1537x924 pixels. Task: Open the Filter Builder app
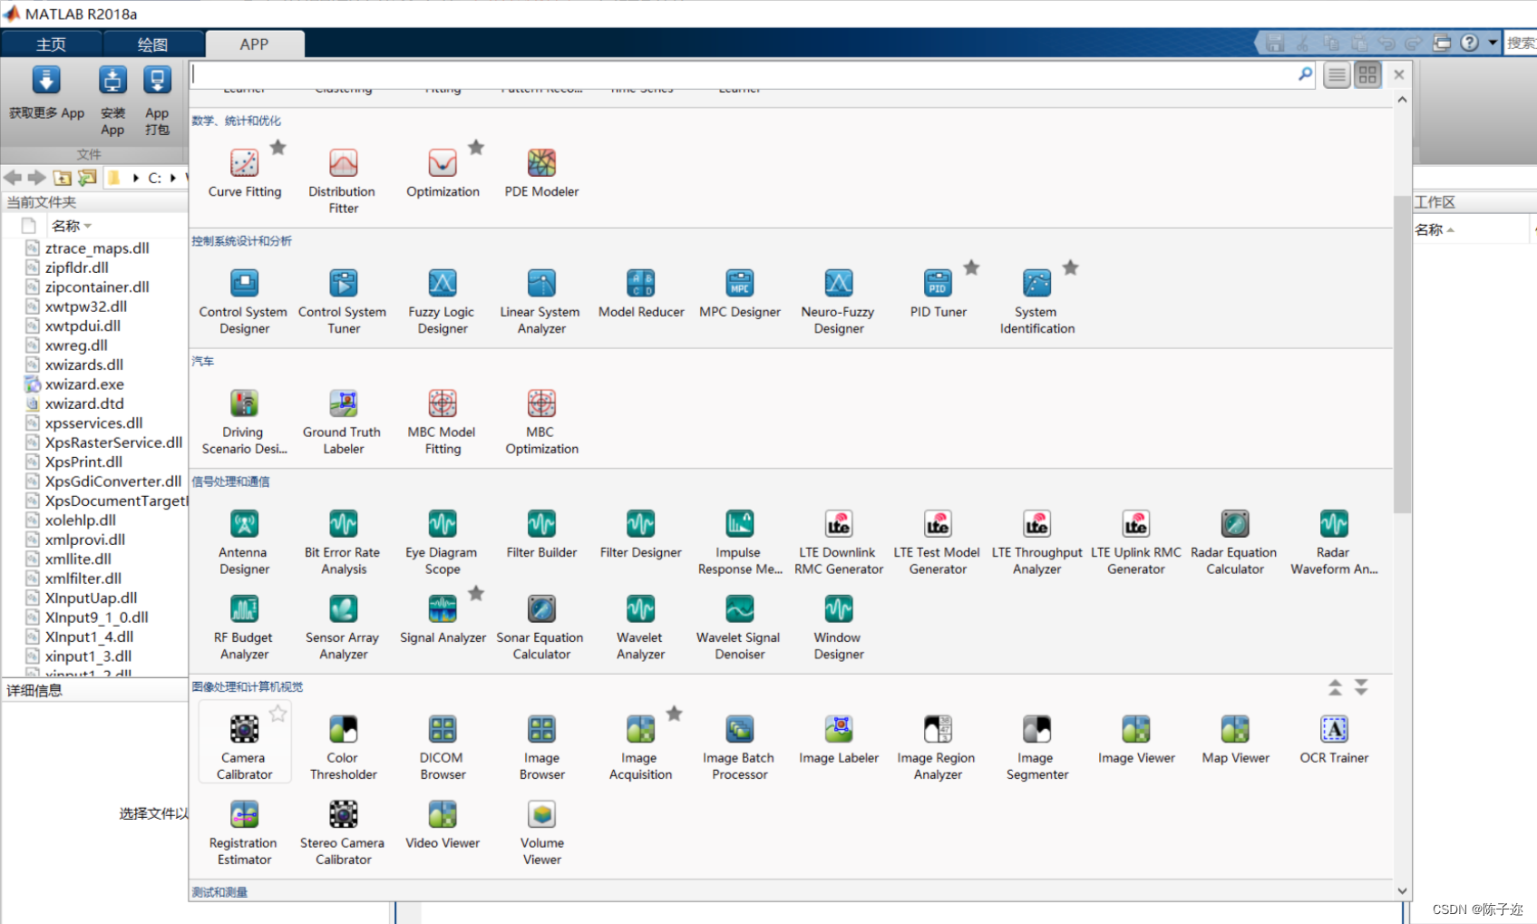[x=541, y=534]
